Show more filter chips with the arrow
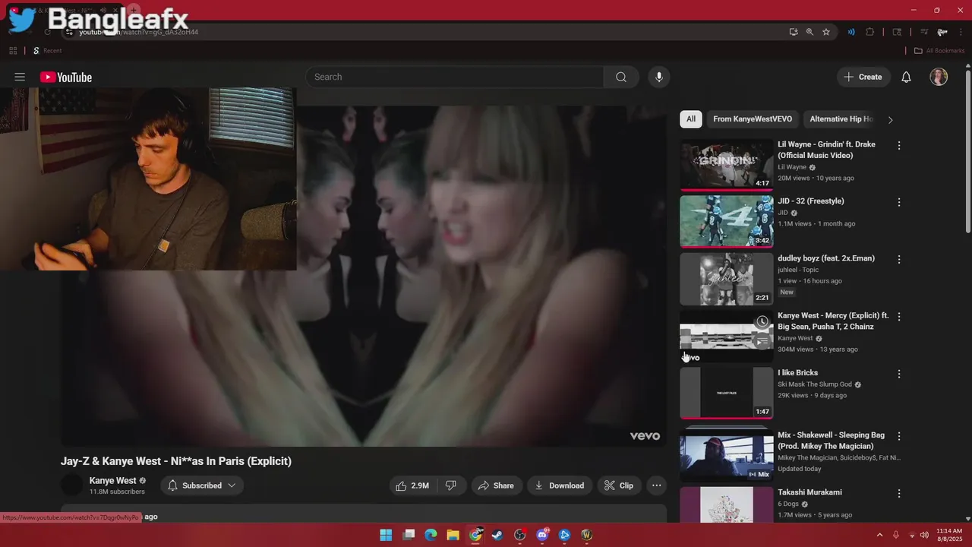Image resolution: width=972 pixels, height=547 pixels. 890,119
